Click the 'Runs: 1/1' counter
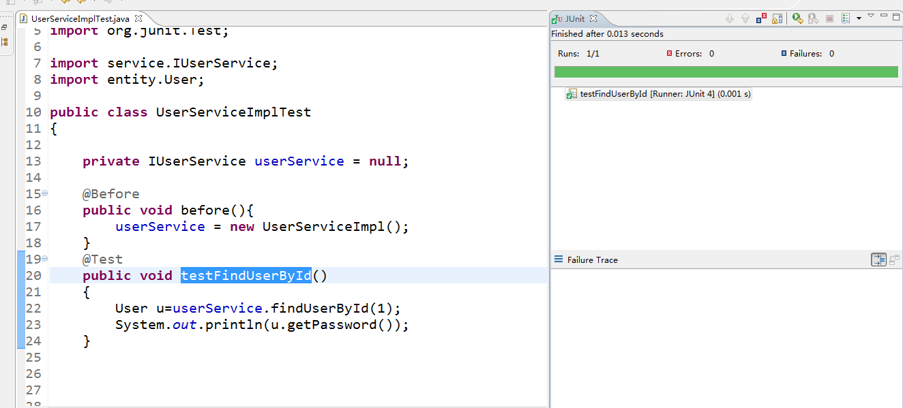Screen dimensions: 903x408 [578, 53]
